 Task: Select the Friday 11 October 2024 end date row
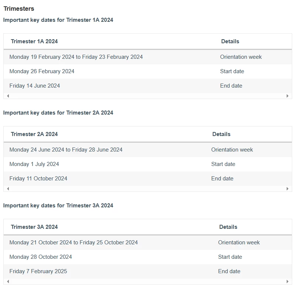(148, 179)
